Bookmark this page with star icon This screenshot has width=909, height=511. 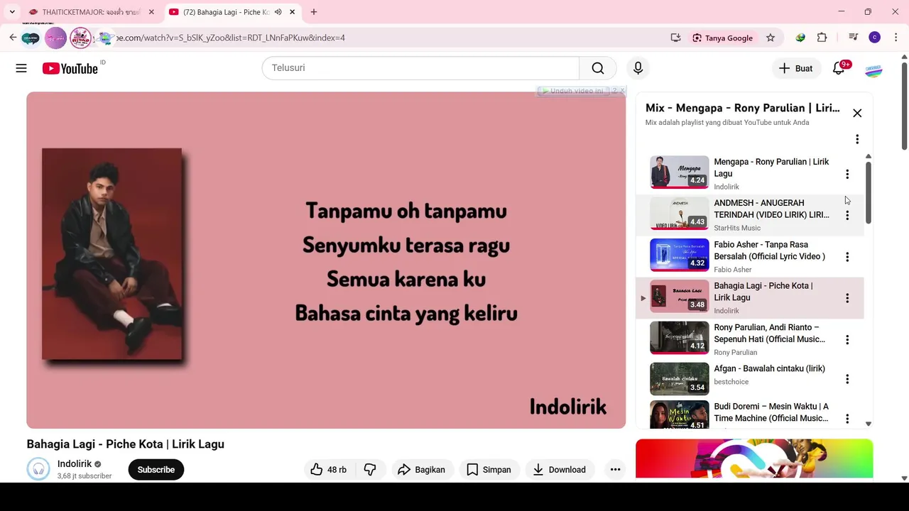click(771, 38)
